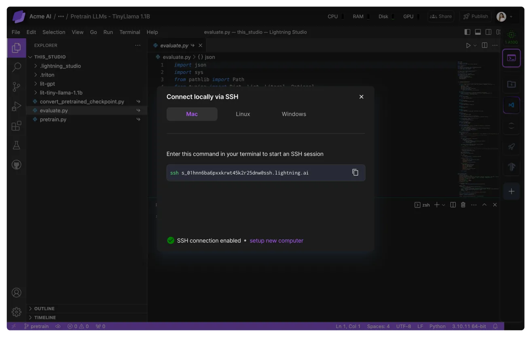Click Python language mode in status bar
Screen dimensions: 531x337
437,326
